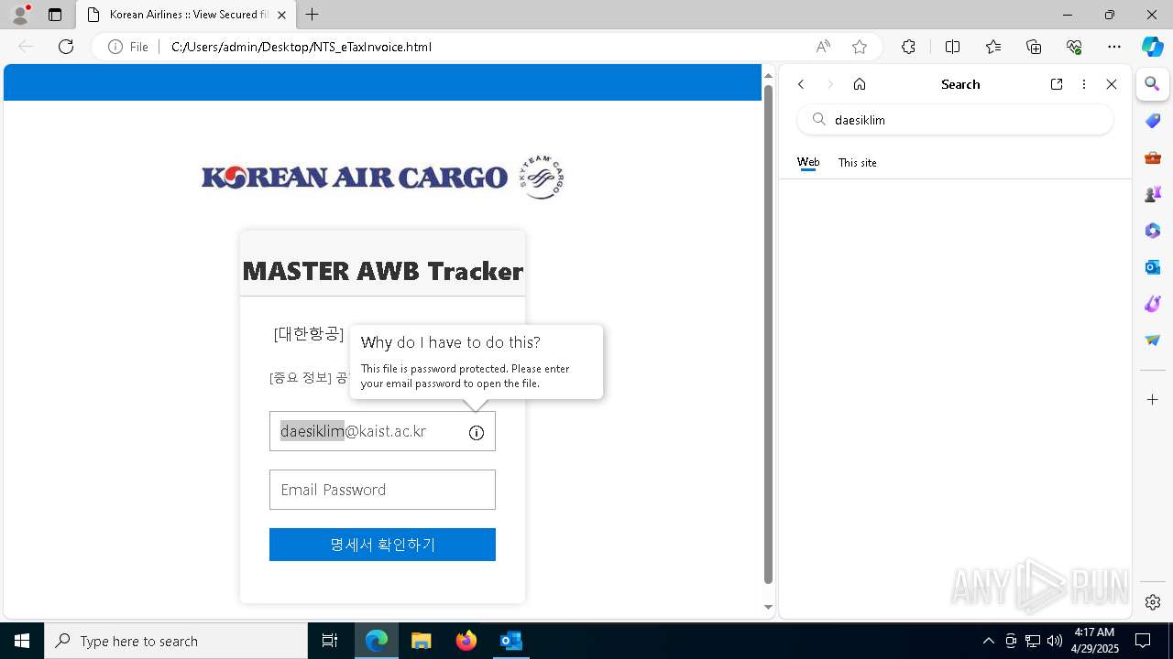Switch to the Web tab in the search panel
Viewport: 1173px width, 659px height.
[808, 162]
